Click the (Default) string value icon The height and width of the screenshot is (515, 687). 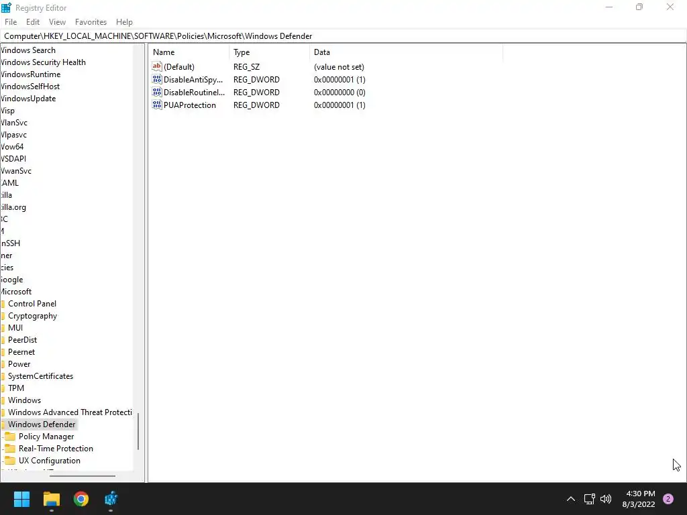[x=157, y=66]
